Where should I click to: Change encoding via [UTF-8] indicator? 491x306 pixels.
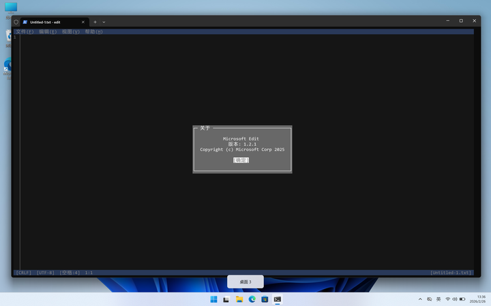(x=46, y=273)
